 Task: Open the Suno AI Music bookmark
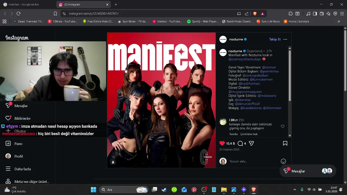pyautogui.click(x=268, y=21)
